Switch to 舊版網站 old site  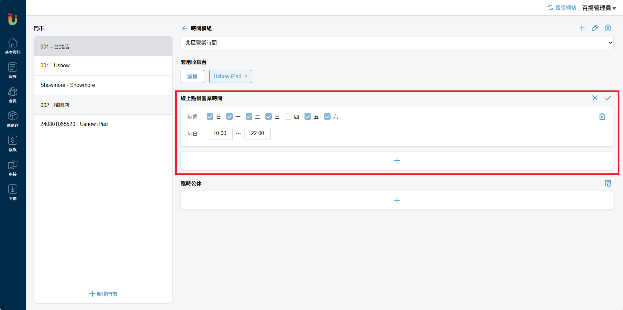click(562, 7)
